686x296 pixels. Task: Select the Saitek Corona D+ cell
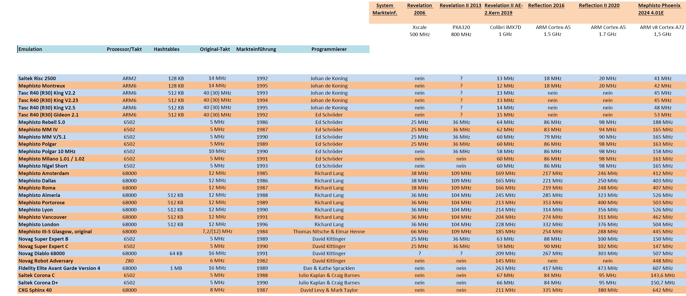tap(38, 283)
